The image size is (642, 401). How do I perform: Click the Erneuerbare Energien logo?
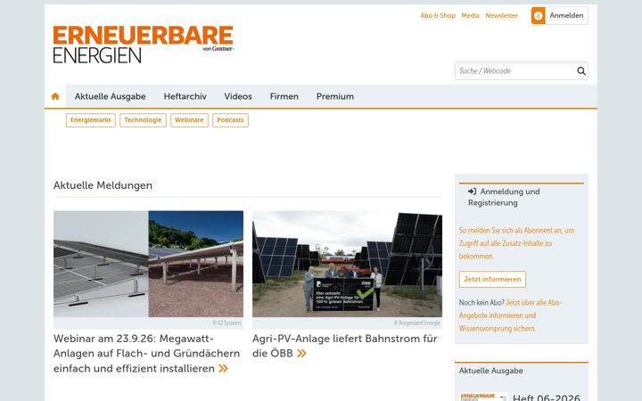tap(144, 45)
